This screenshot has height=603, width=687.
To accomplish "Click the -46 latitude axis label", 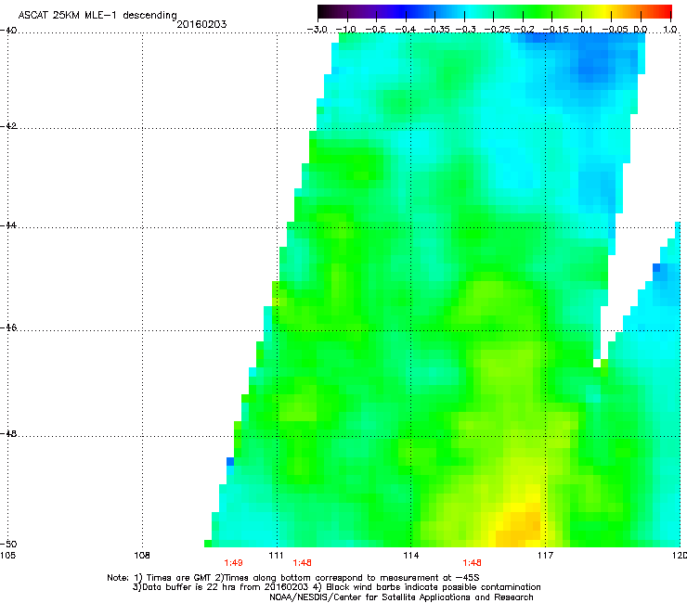I will click(8, 328).
